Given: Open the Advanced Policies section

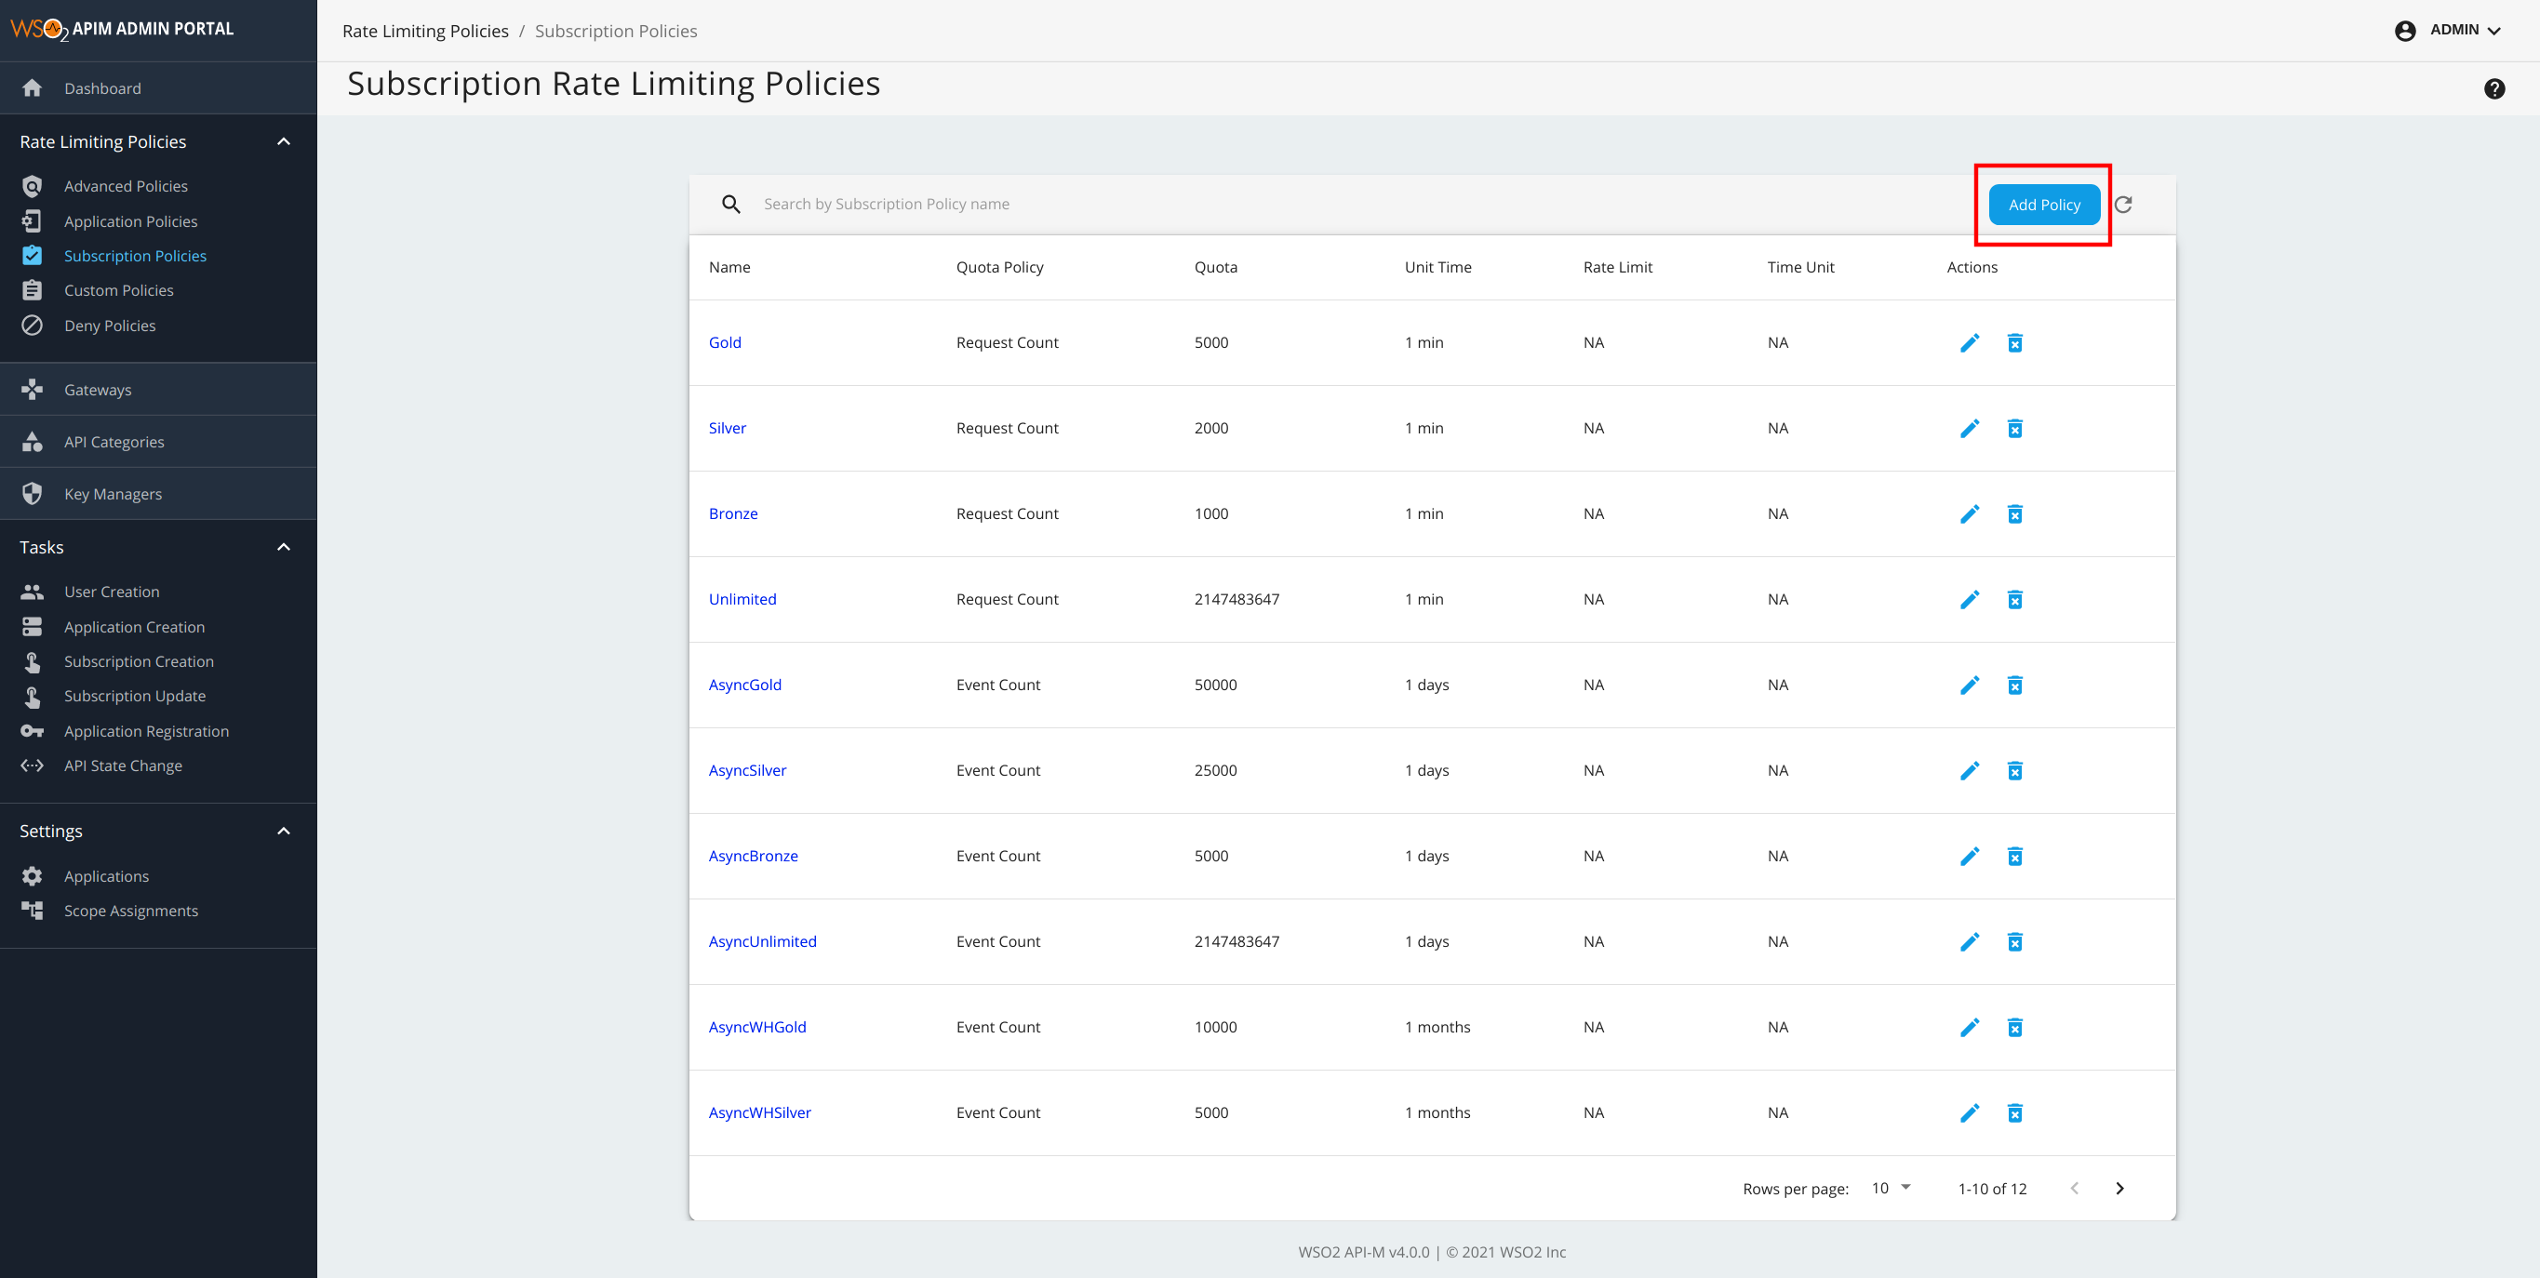Looking at the screenshot, I should (126, 185).
